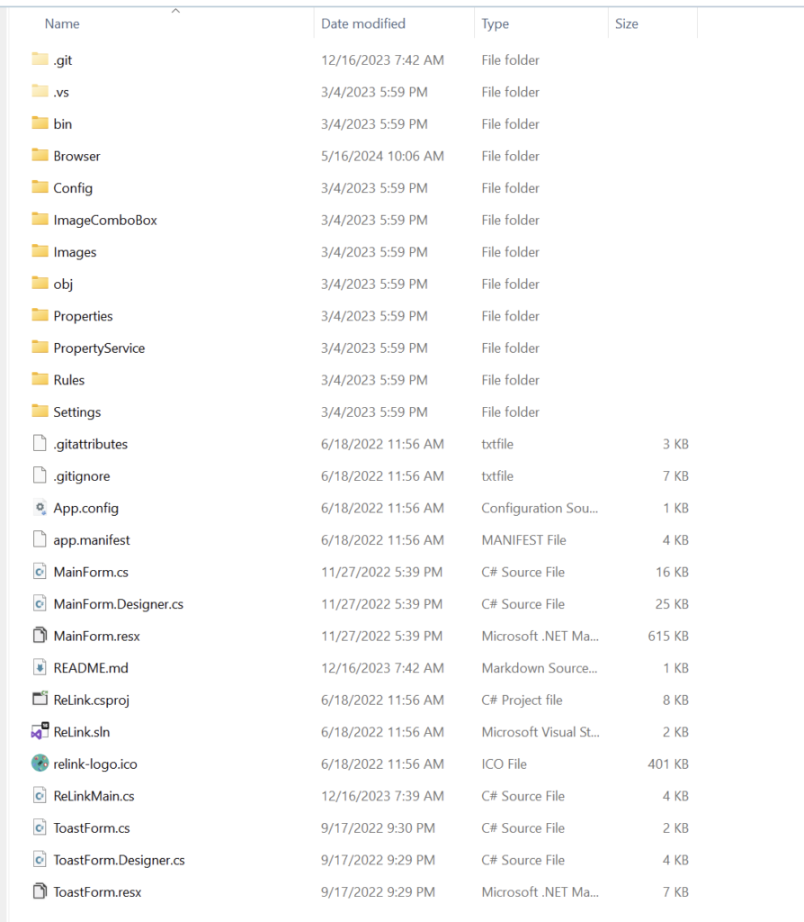Click the ToastForm.Designer.cs file icon
Viewport: 804px width, 922px height.
[40, 859]
